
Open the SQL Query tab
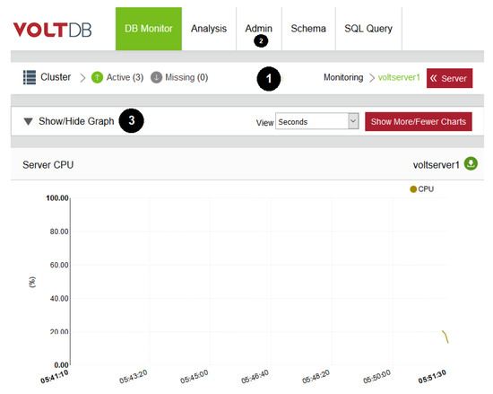368,29
